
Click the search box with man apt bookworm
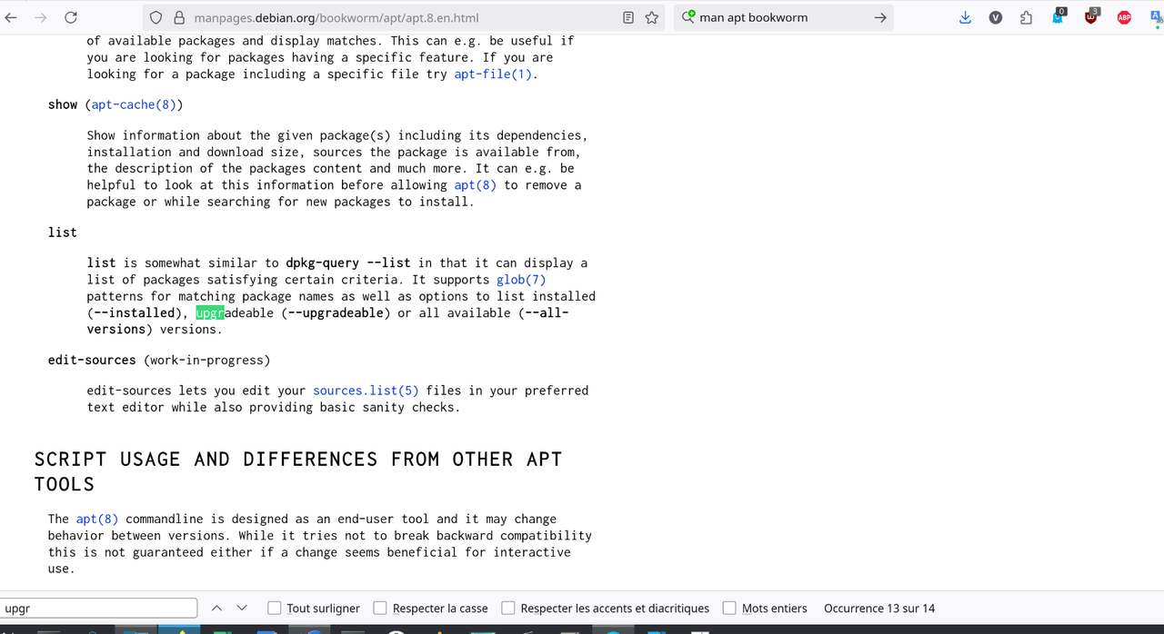coord(782,17)
